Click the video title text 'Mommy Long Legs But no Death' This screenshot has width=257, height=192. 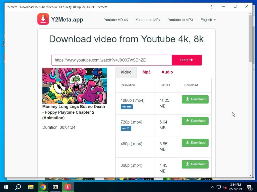pos(74,106)
